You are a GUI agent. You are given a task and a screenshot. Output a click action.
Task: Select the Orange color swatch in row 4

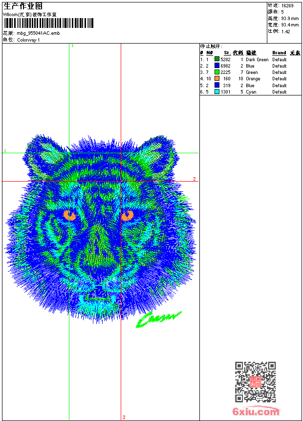pos(217,78)
